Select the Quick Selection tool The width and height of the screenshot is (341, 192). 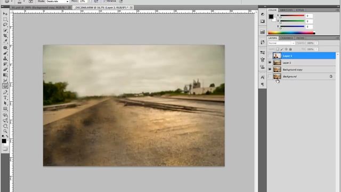coord(5,30)
